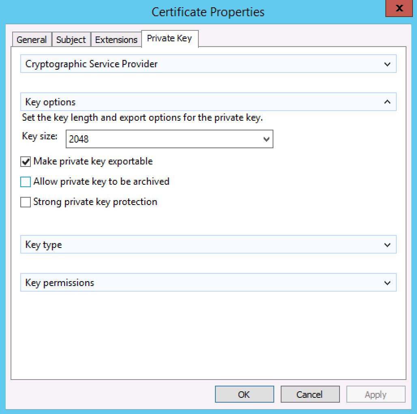Click the Cancel button
Screen dimensions: 417x414
click(310, 394)
